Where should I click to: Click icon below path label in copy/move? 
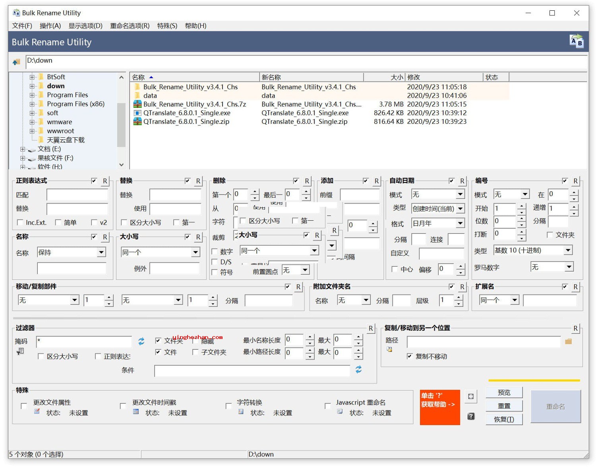389,349
